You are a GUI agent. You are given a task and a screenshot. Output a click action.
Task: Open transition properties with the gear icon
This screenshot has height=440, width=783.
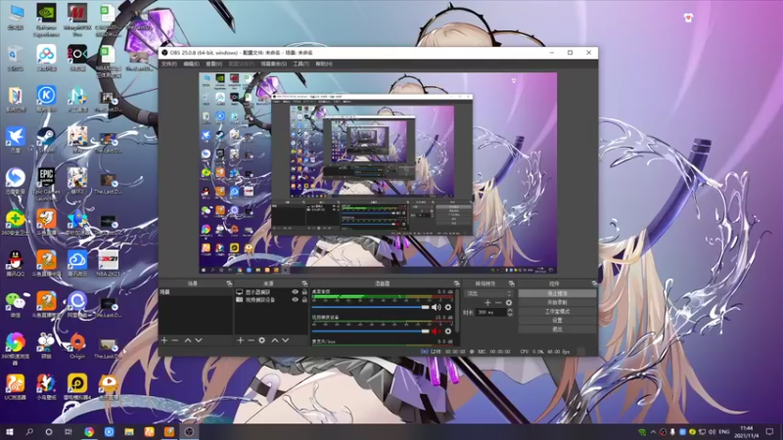(x=508, y=303)
